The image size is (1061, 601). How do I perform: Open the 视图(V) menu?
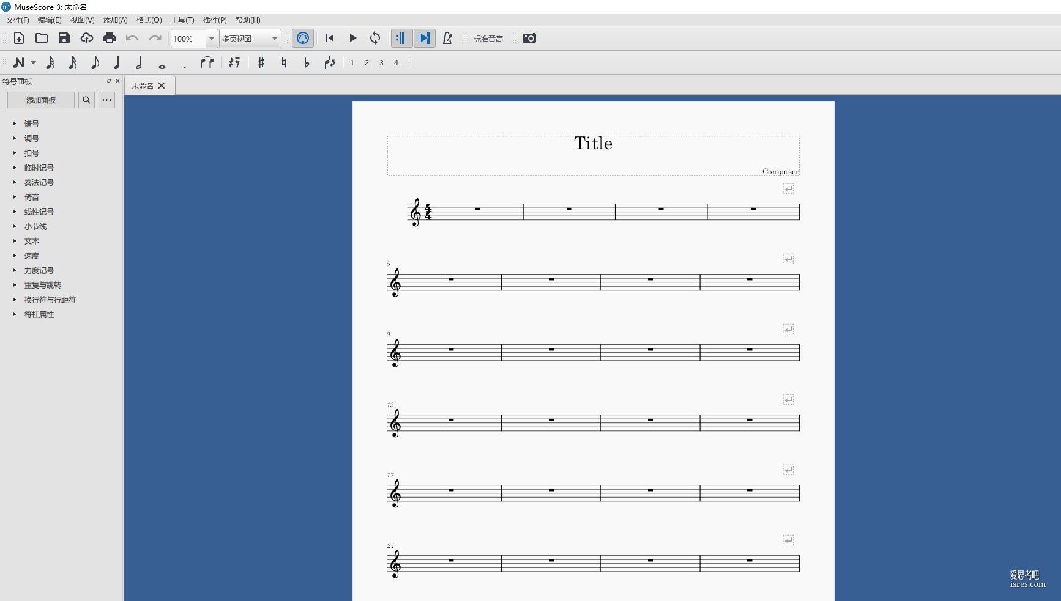pyautogui.click(x=82, y=20)
